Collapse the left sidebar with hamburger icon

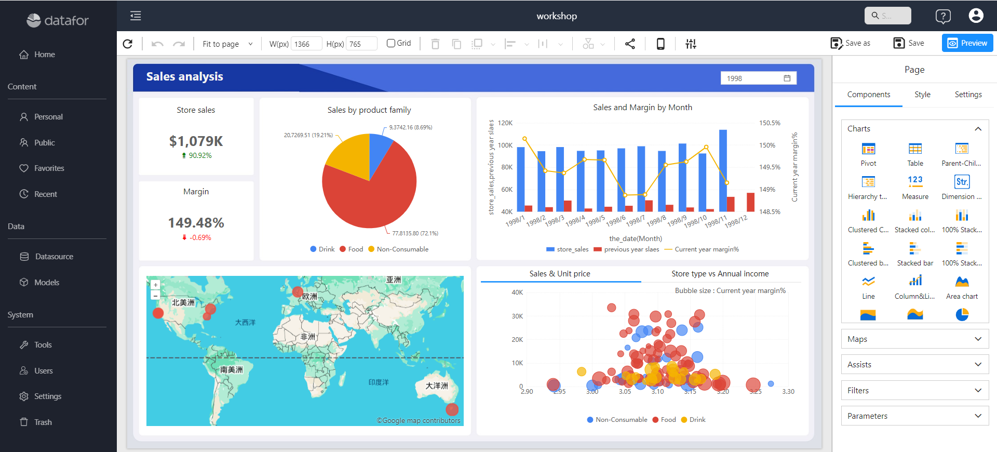point(136,16)
